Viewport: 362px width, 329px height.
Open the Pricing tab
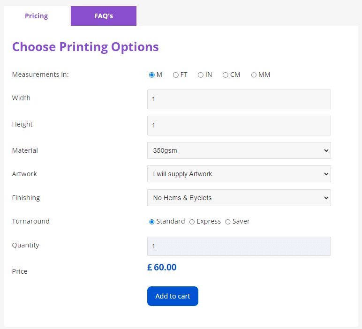click(37, 16)
